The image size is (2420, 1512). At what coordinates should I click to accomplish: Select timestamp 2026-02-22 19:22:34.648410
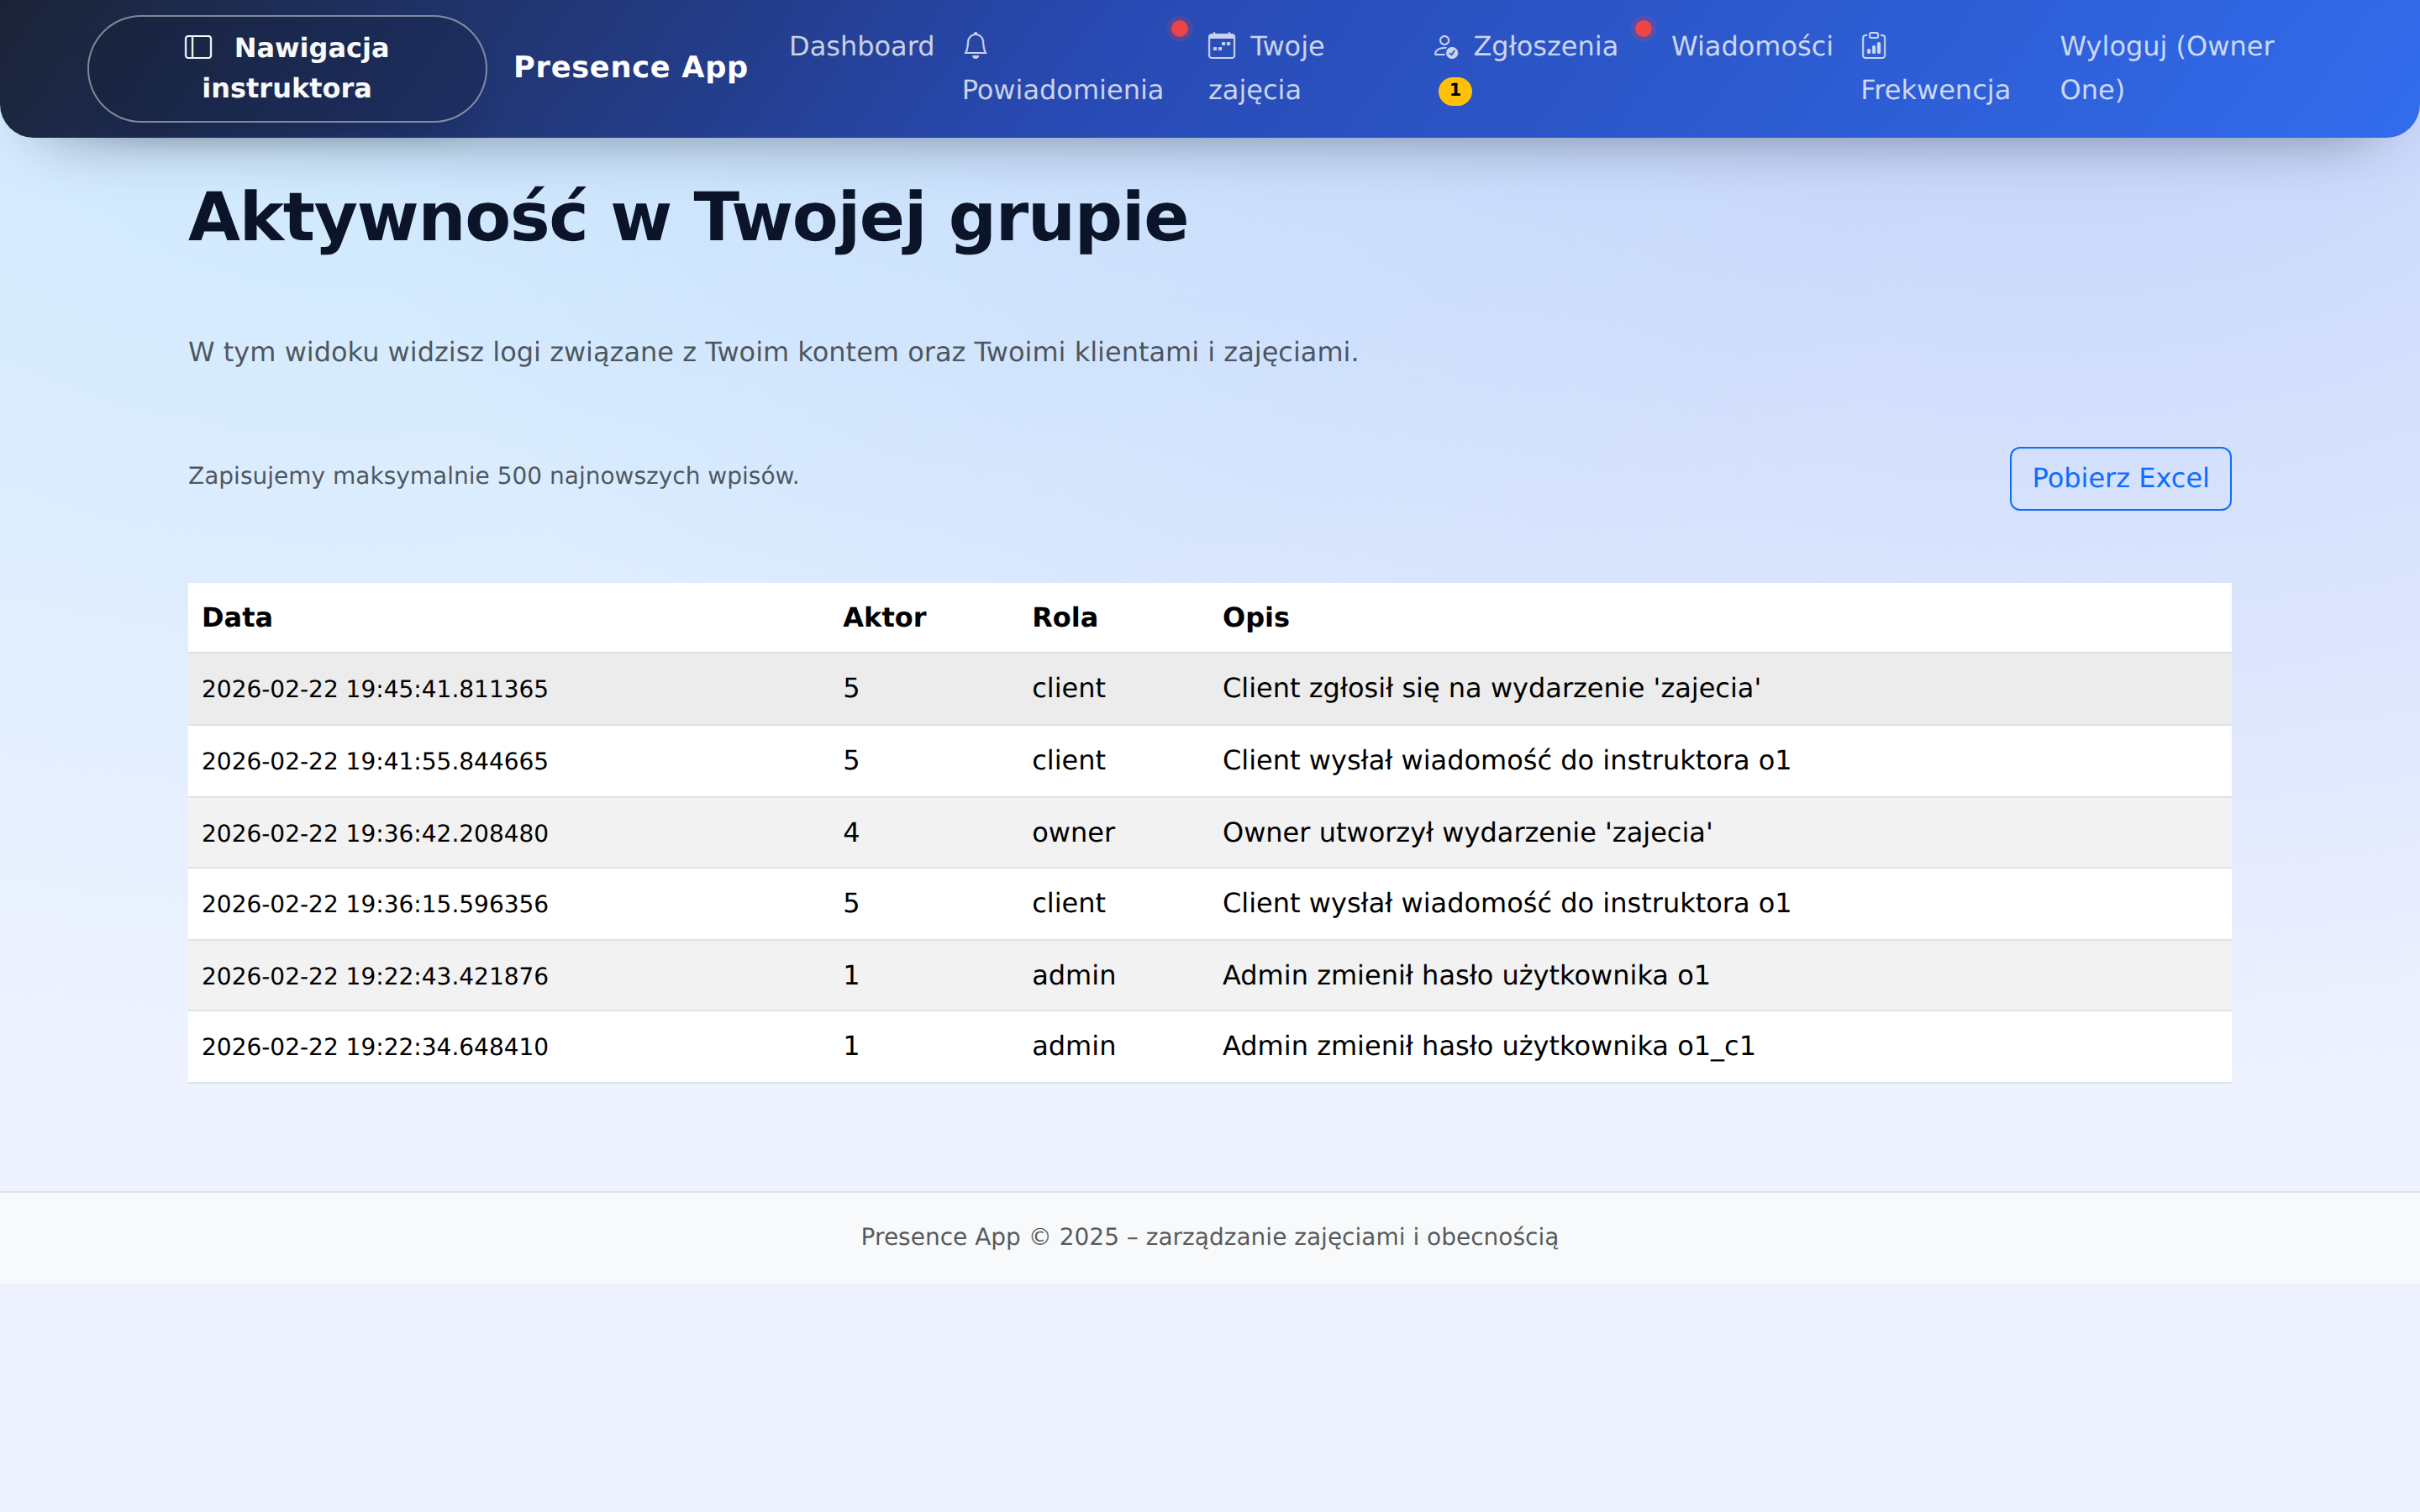click(375, 1047)
